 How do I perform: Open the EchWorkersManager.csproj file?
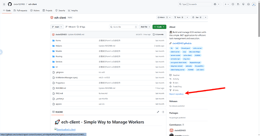pos(66,77)
